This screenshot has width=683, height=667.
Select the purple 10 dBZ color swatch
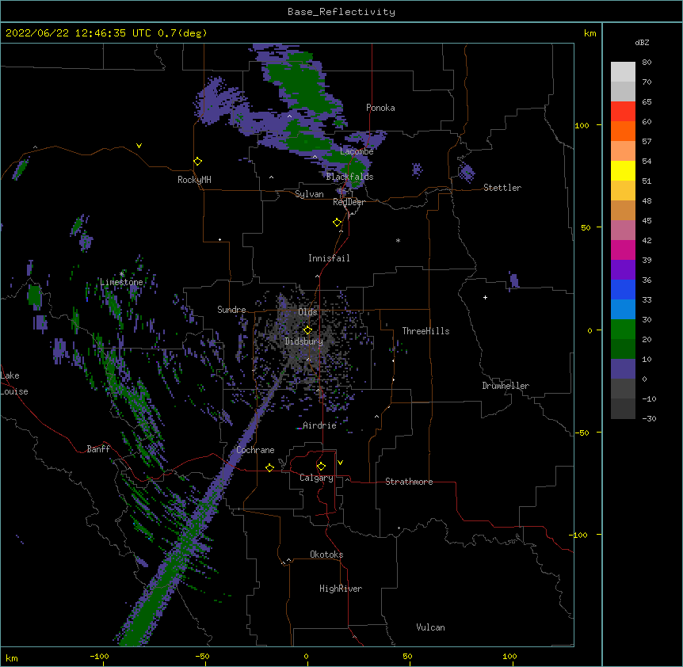(x=623, y=369)
